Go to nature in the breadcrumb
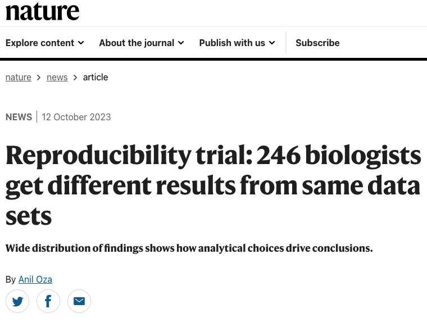427x336 pixels. click(x=19, y=77)
